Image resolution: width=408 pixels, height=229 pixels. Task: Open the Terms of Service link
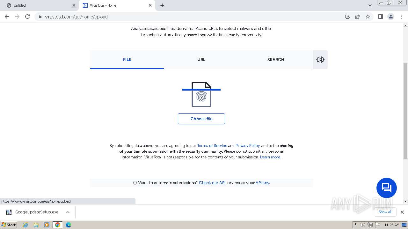click(212, 146)
